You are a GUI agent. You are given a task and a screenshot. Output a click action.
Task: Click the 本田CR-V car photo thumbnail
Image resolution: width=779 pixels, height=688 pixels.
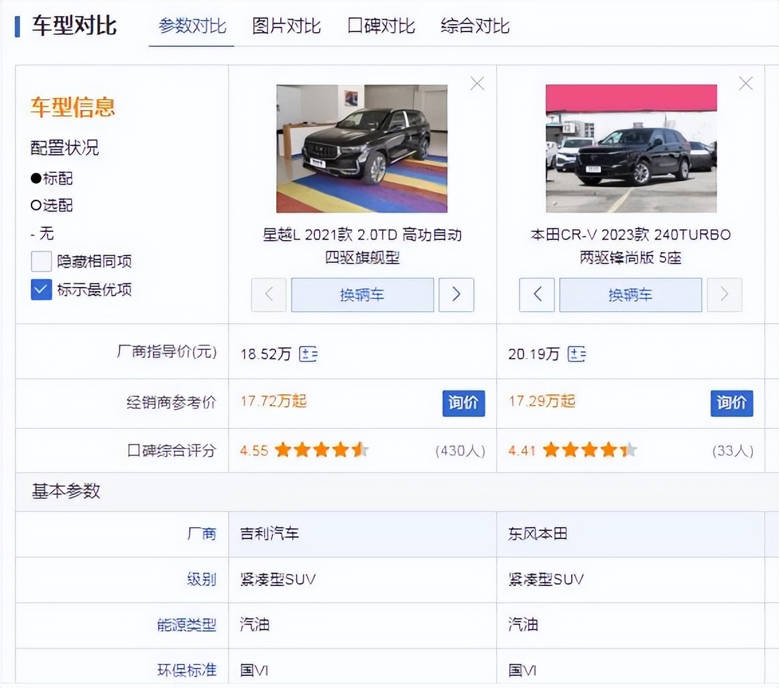pyautogui.click(x=630, y=148)
